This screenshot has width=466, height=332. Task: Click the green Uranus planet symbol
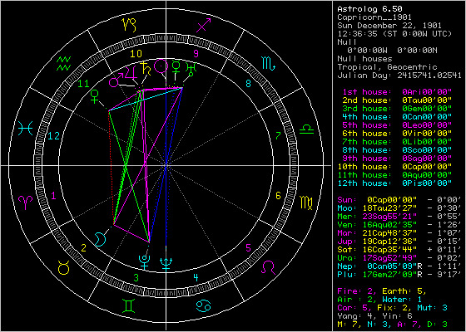click(191, 70)
